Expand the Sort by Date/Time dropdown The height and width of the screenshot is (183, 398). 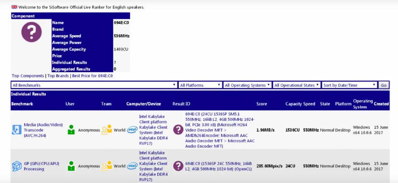(350, 85)
